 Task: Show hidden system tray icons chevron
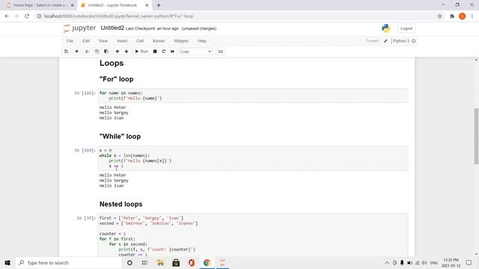[387, 262]
